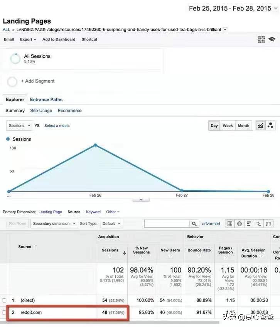Click the 102 total sessions value
The height and width of the screenshot is (327, 280).
[118, 270]
